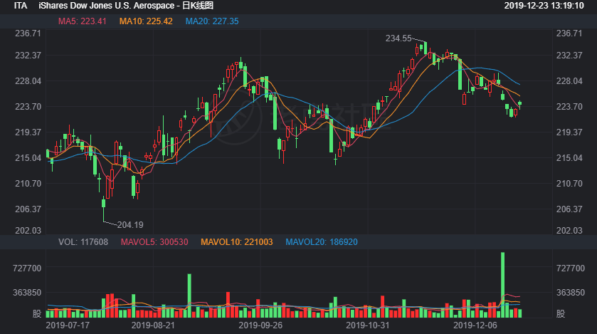Select the MA10: 225.42 indicator label
This screenshot has height=334, width=597.
click(x=146, y=21)
